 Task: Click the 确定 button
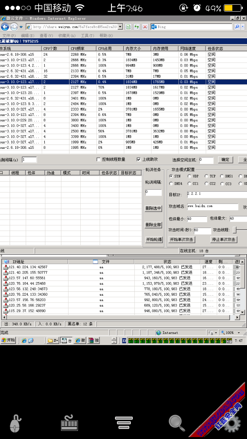pyautogui.click(x=225, y=160)
